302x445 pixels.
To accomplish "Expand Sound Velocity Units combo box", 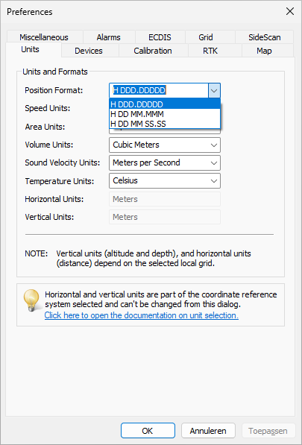I will (x=165, y=162).
